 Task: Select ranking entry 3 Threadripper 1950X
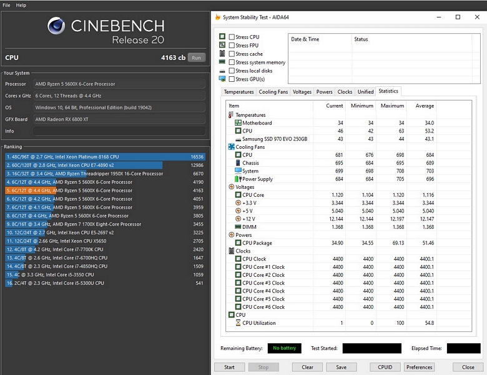[x=105, y=174]
